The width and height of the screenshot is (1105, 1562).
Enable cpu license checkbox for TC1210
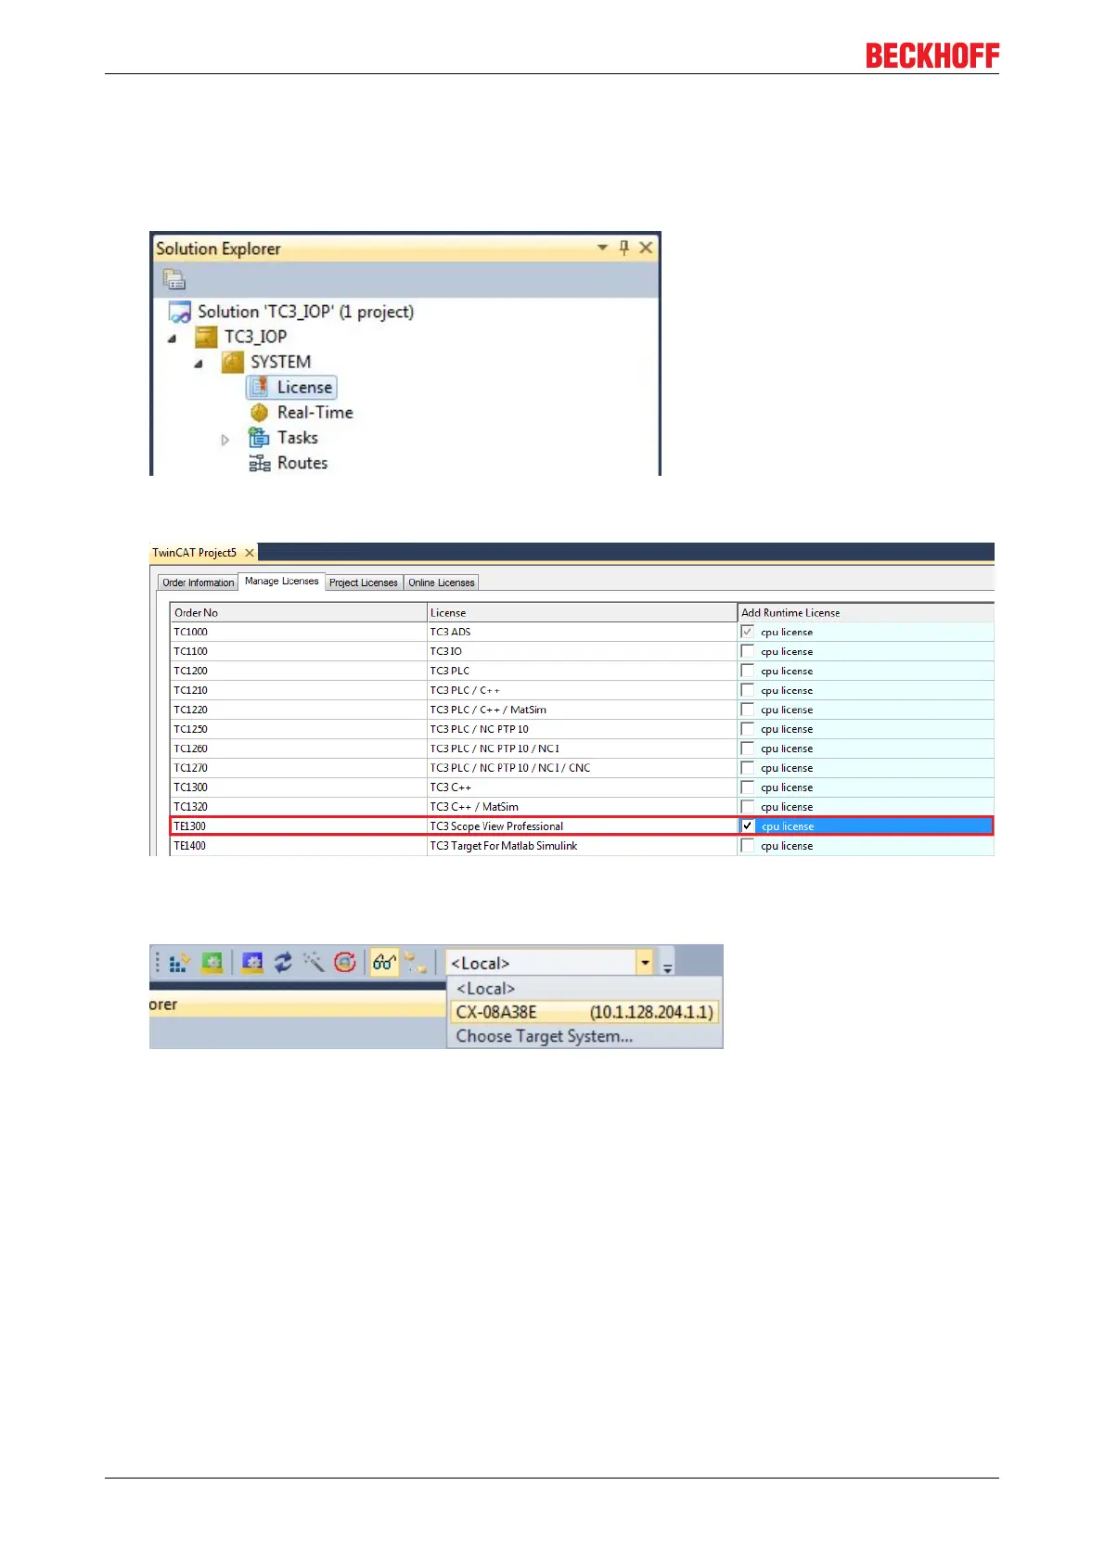tap(748, 690)
